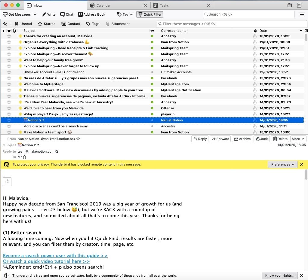Open the Address Book

pos(91,14)
